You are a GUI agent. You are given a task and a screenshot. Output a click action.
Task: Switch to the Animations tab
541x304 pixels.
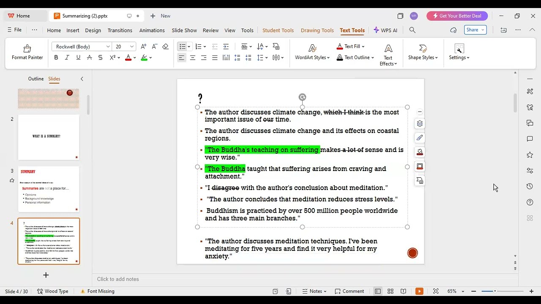click(x=152, y=30)
